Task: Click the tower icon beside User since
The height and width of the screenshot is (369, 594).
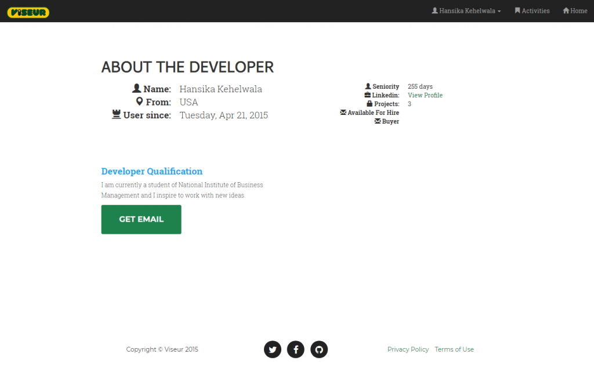Action: coord(116,115)
